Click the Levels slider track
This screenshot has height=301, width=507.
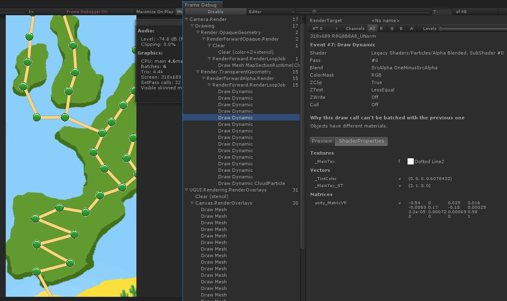[x=472, y=29]
